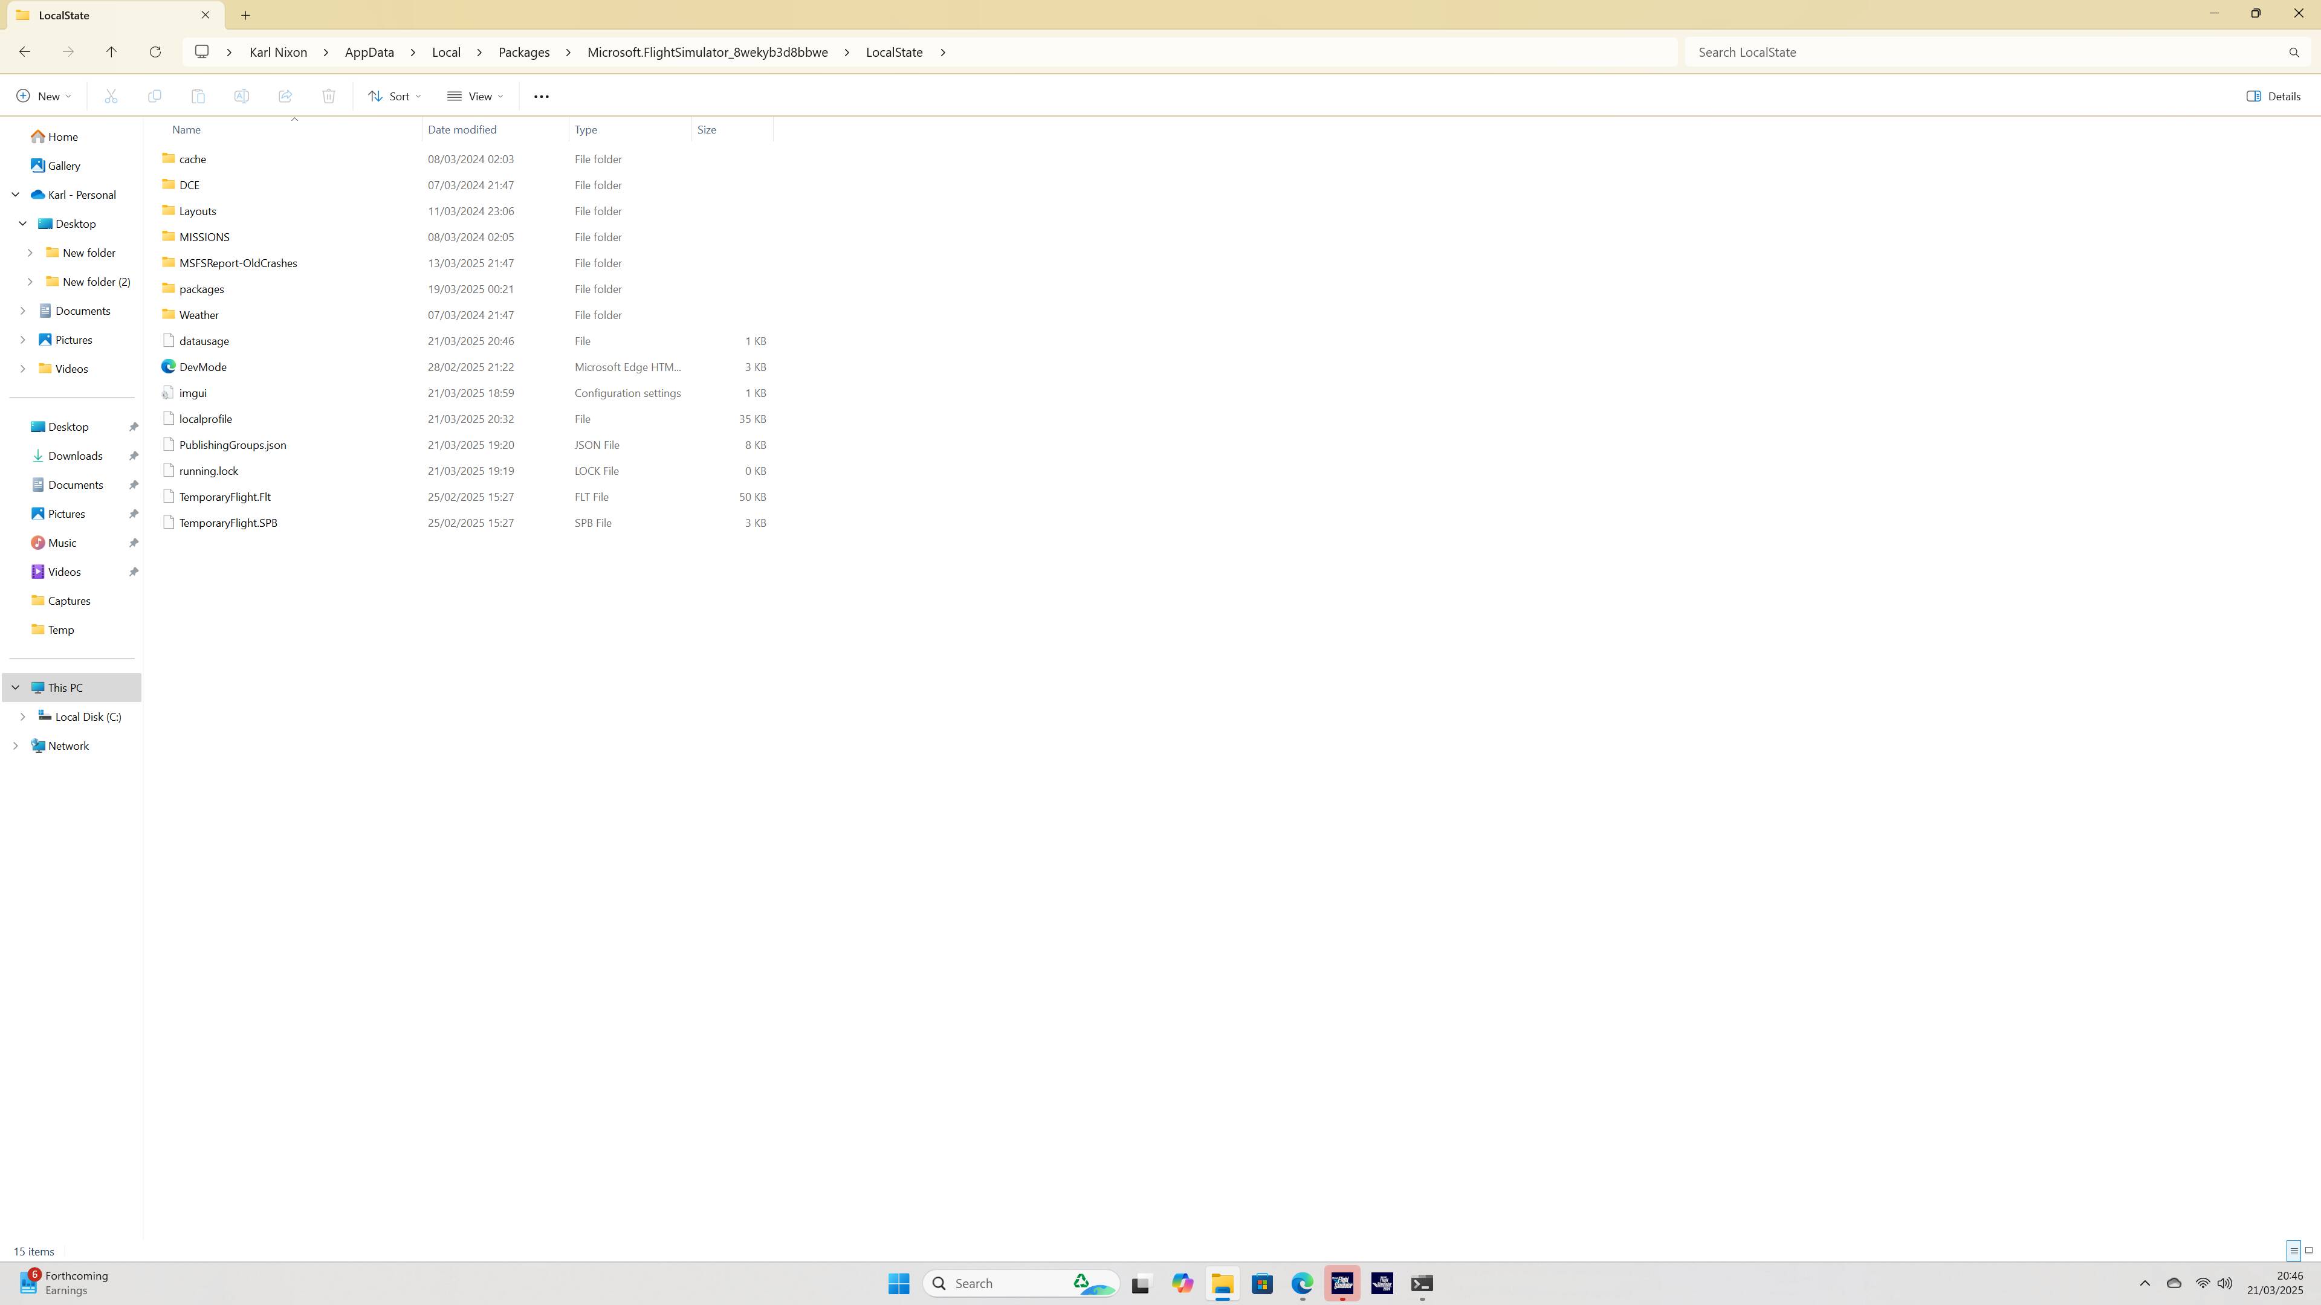Open the Sort dropdown
The height and width of the screenshot is (1305, 2321).
[x=395, y=97]
